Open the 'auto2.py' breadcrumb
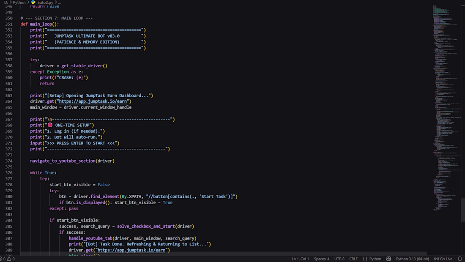465x262 pixels. coord(45,3)
